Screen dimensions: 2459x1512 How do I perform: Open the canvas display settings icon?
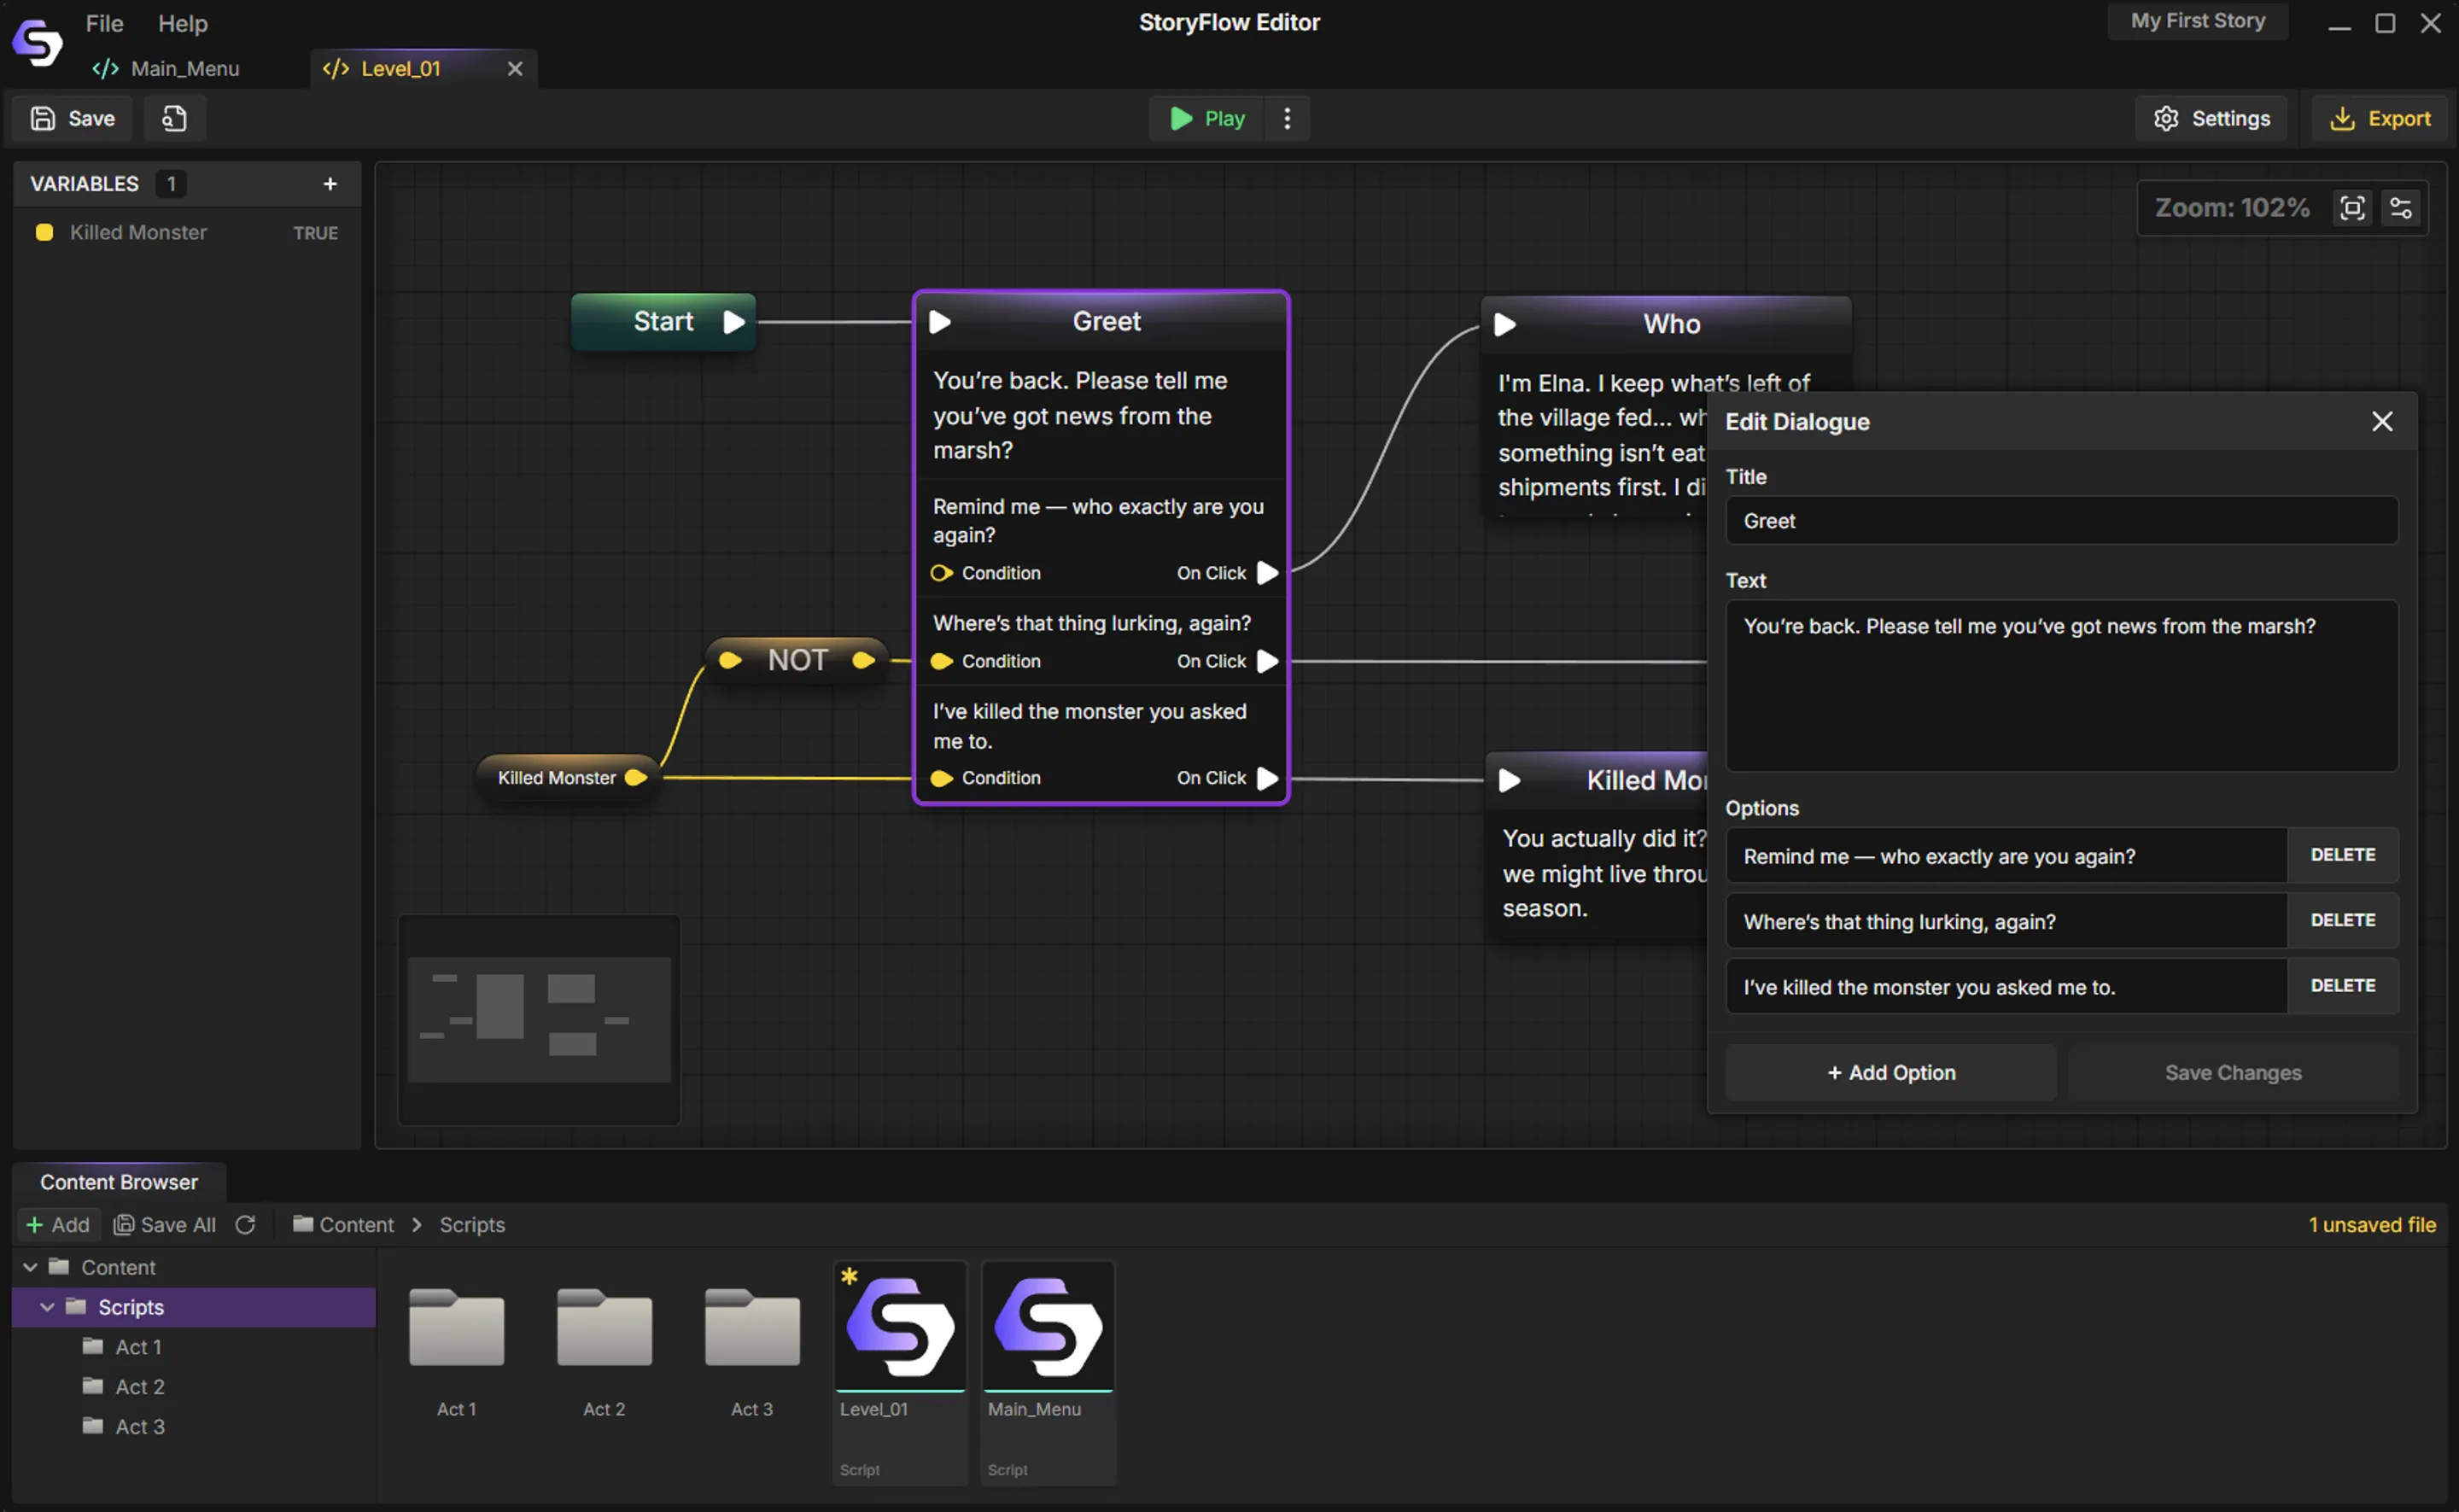[2403, 208]
